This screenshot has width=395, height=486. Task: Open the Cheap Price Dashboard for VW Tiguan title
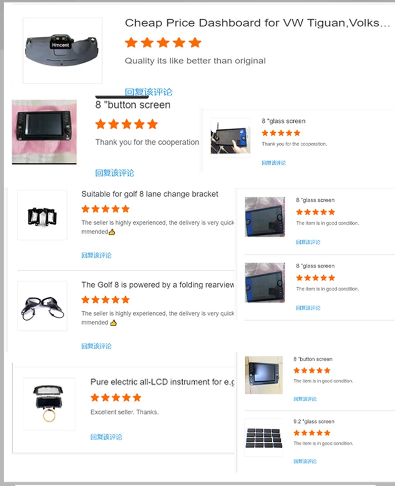tap(258, 23)
